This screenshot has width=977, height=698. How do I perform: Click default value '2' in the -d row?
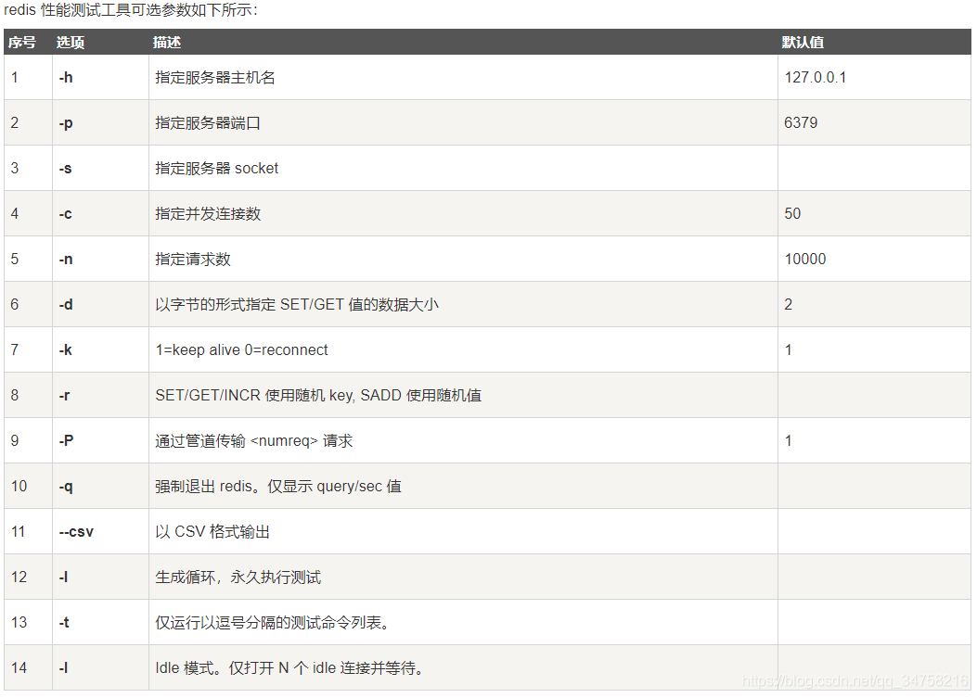tap(789, 304)
